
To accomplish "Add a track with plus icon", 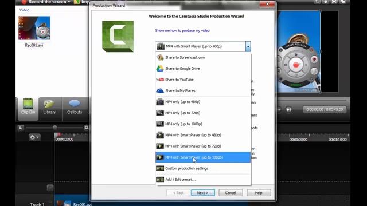I will pos(50,188).
